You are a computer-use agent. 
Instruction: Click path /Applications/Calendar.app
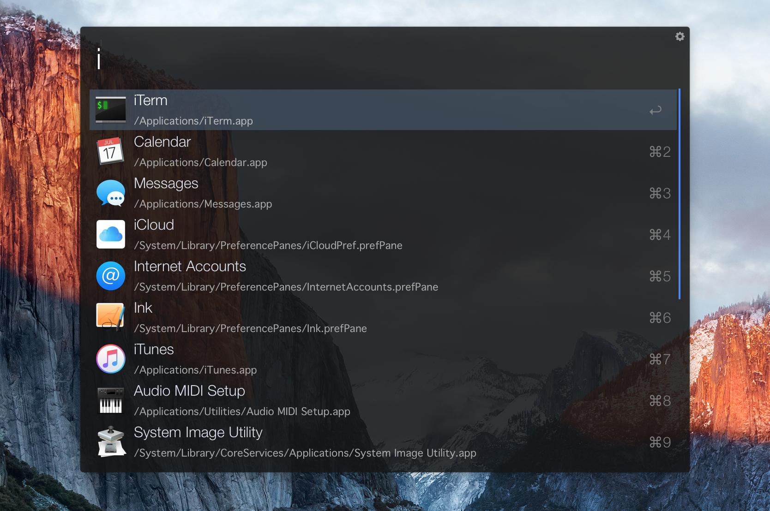coord(200,162)
